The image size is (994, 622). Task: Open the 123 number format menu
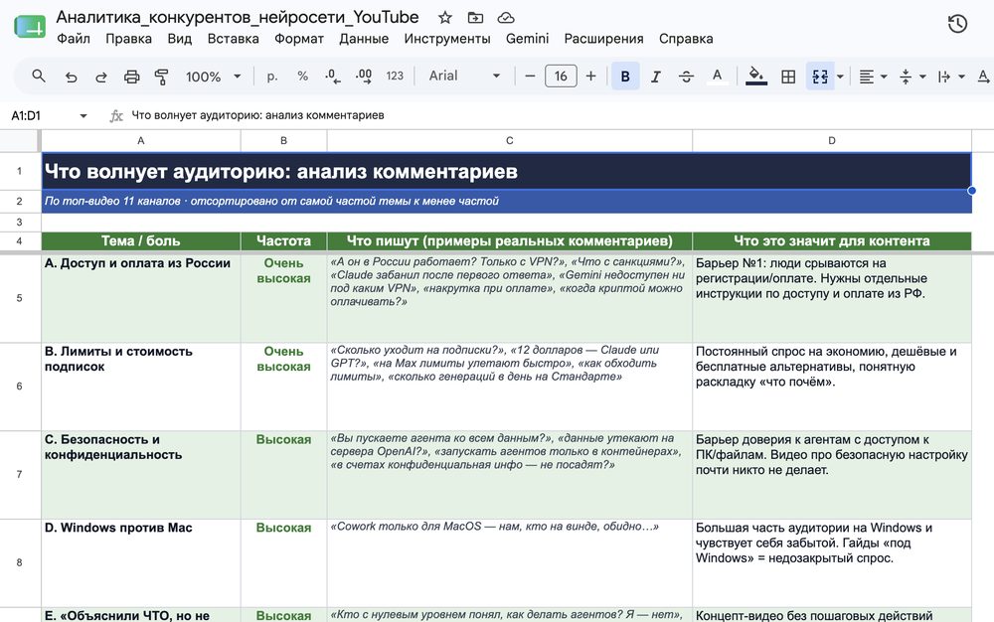click(395, 77)
